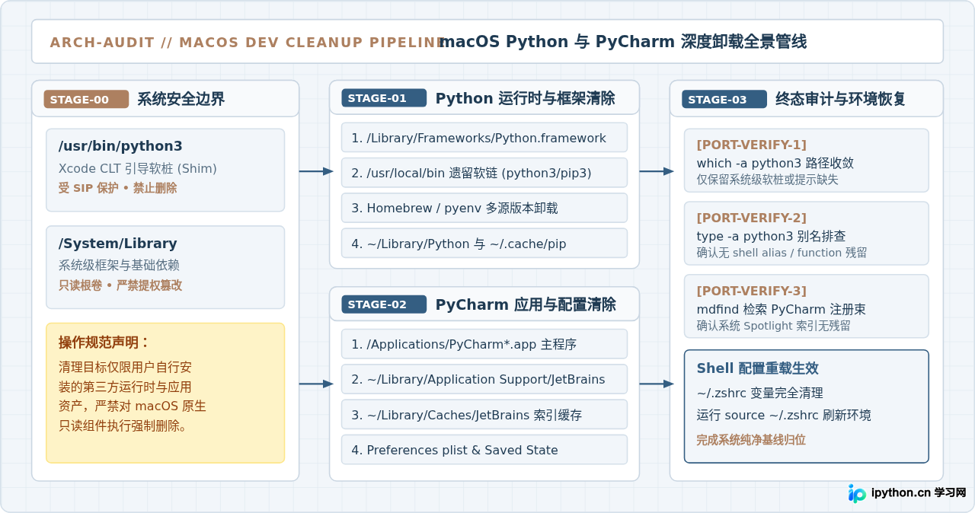Click the macOS Python 与 PyCharm 深度卸载全景管线 title

click(x=623, y=42)
